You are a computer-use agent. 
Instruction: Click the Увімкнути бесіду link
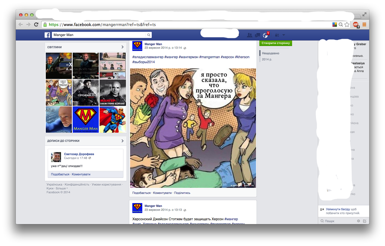[x=338, y=209]
